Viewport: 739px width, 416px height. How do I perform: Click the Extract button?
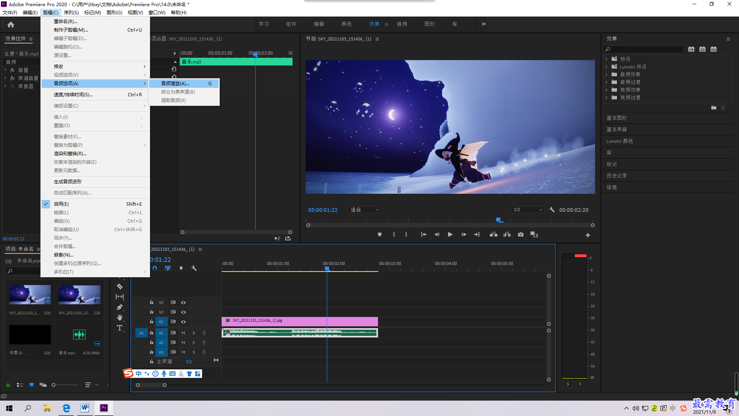pyautogui.click(x=507, y=235)
